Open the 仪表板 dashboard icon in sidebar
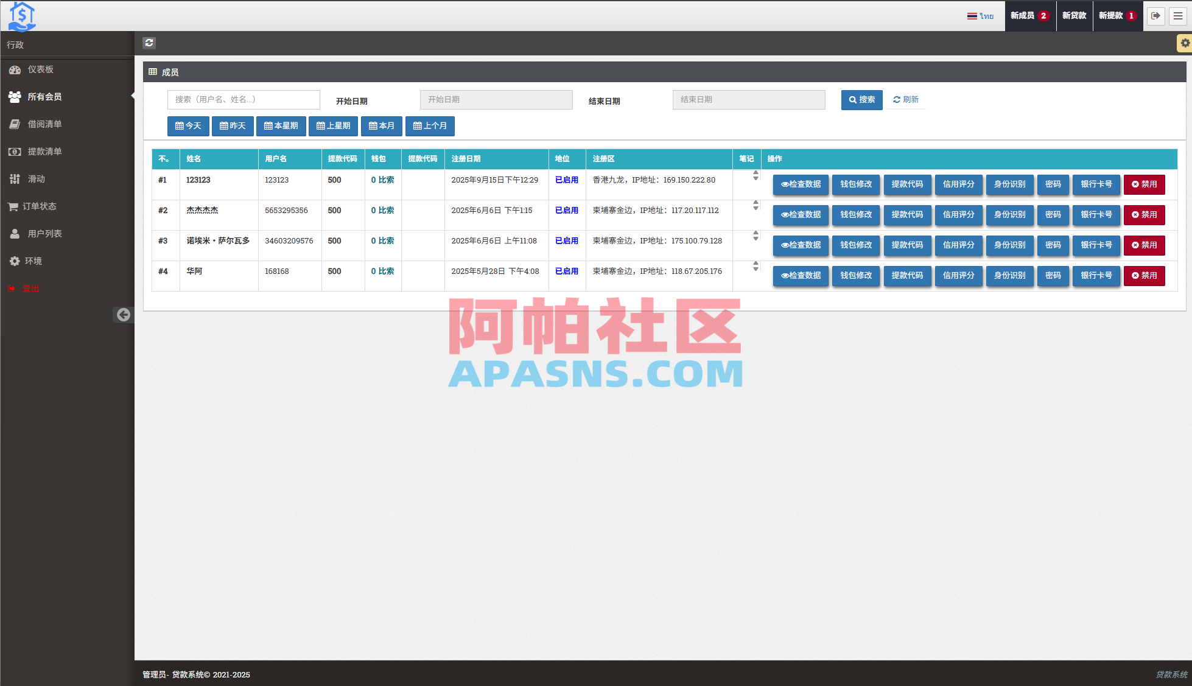The height and width of the screenshot is (686, 1192). pos(15,69)
